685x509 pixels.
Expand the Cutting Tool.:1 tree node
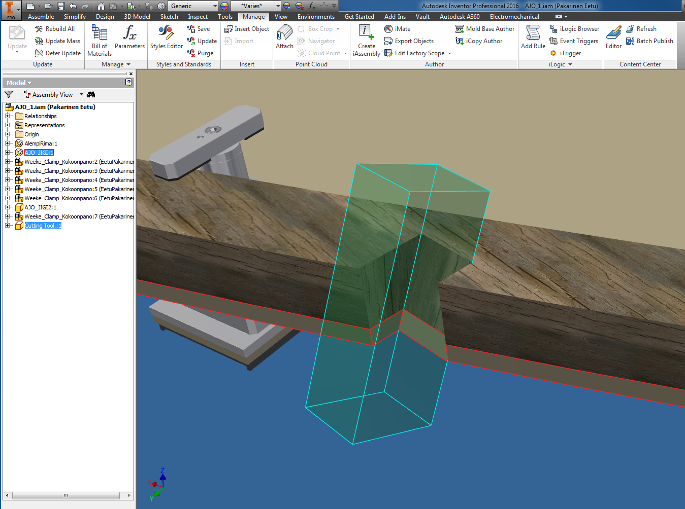coord(8,226)
